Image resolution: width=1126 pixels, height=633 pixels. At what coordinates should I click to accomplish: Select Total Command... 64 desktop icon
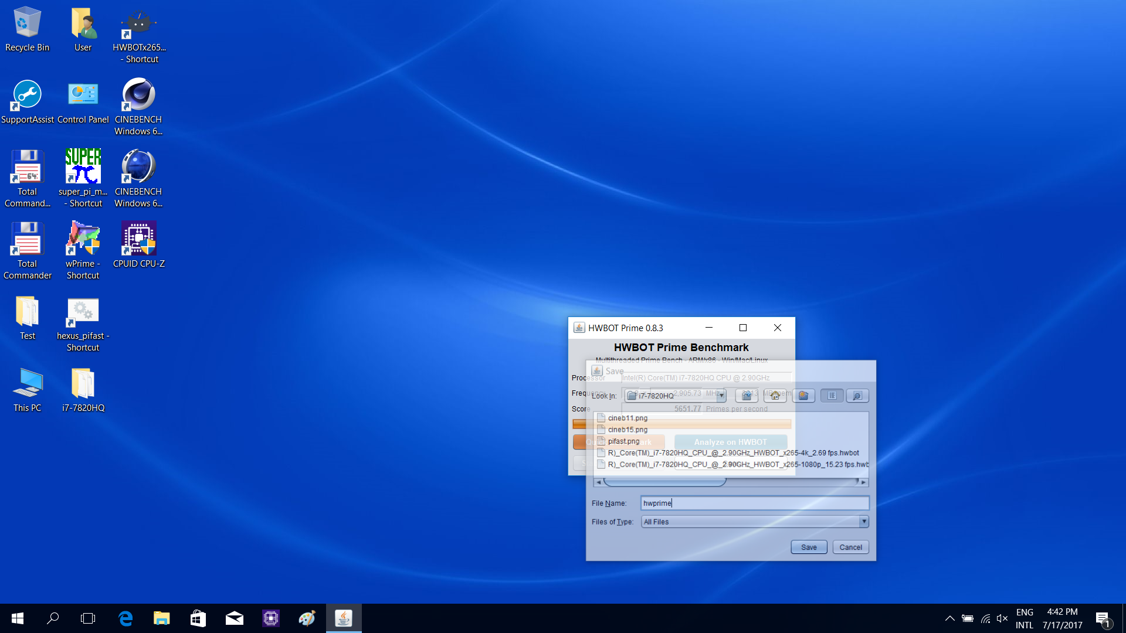(27, 179)
